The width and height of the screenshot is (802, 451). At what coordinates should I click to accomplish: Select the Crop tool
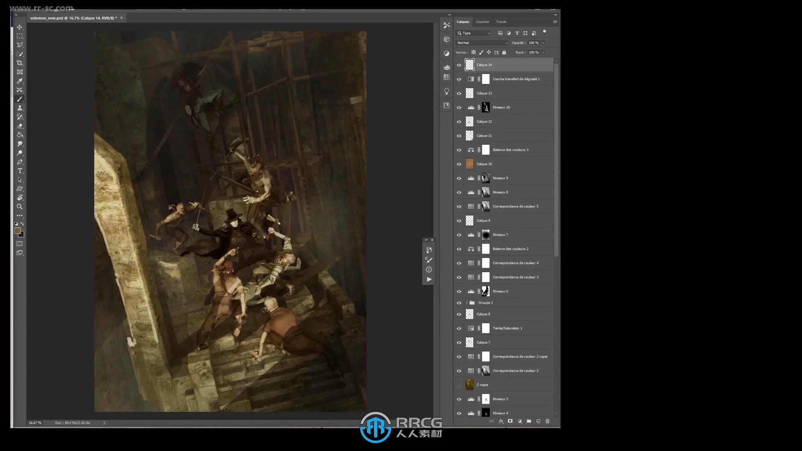pos(20,63)
